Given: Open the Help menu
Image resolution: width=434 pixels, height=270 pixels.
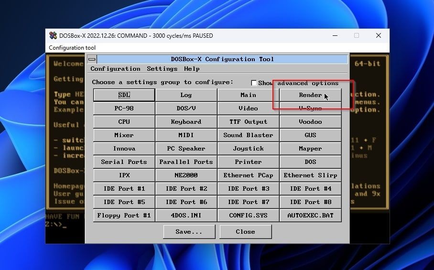Looking at the screenshot, I should coord(192,69).
